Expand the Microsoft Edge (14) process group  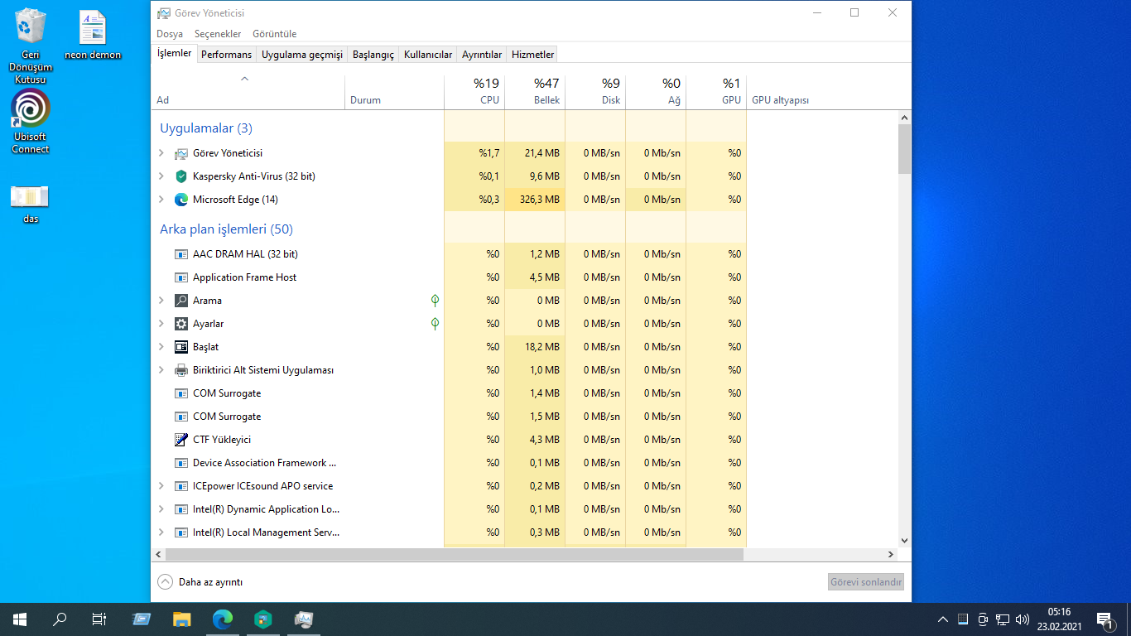click(161, 200)
